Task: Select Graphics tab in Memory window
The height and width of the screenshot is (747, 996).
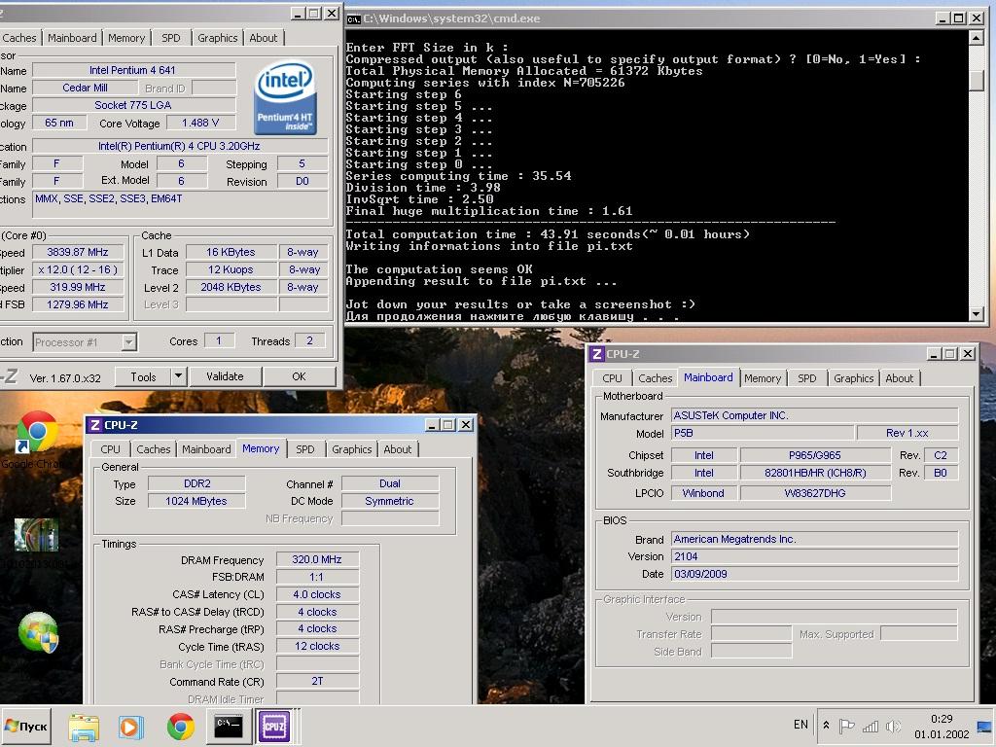Action: click(351, 449)
